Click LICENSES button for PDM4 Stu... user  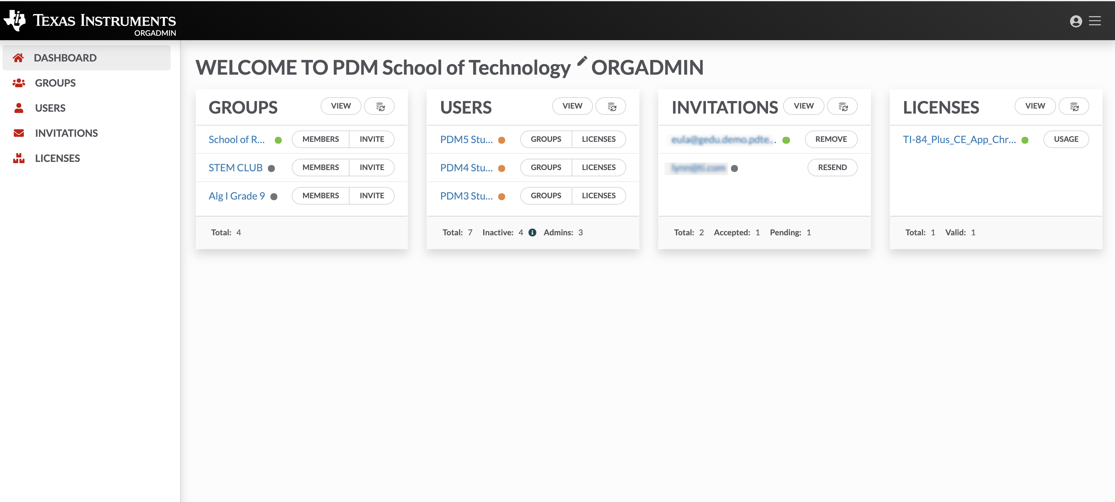598,168
